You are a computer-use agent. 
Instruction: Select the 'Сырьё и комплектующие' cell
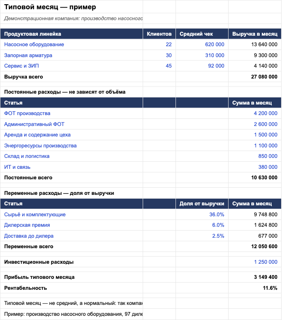tap(72, 215)
